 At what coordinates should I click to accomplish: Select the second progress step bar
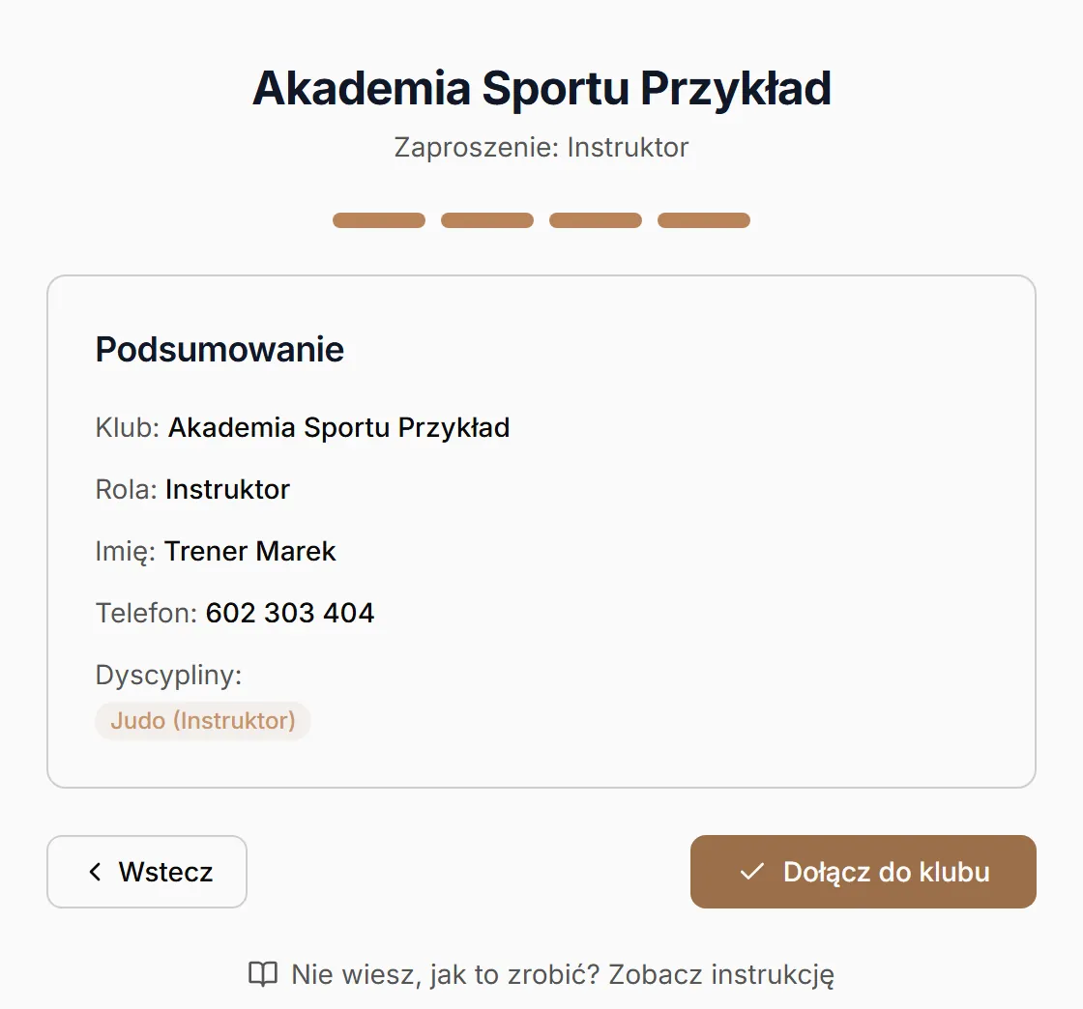(x=487, y=220)
